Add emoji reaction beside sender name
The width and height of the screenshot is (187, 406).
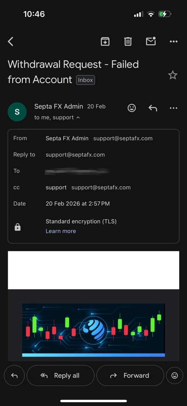pyautogui.click(x=132, y=108)
